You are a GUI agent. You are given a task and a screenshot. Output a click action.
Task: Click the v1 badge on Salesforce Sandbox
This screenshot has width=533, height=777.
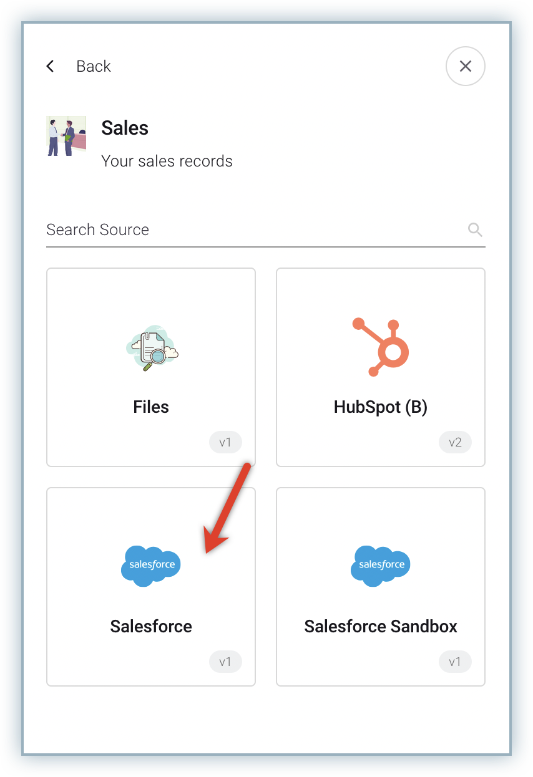pyautogui.click(x=455, y=662)
